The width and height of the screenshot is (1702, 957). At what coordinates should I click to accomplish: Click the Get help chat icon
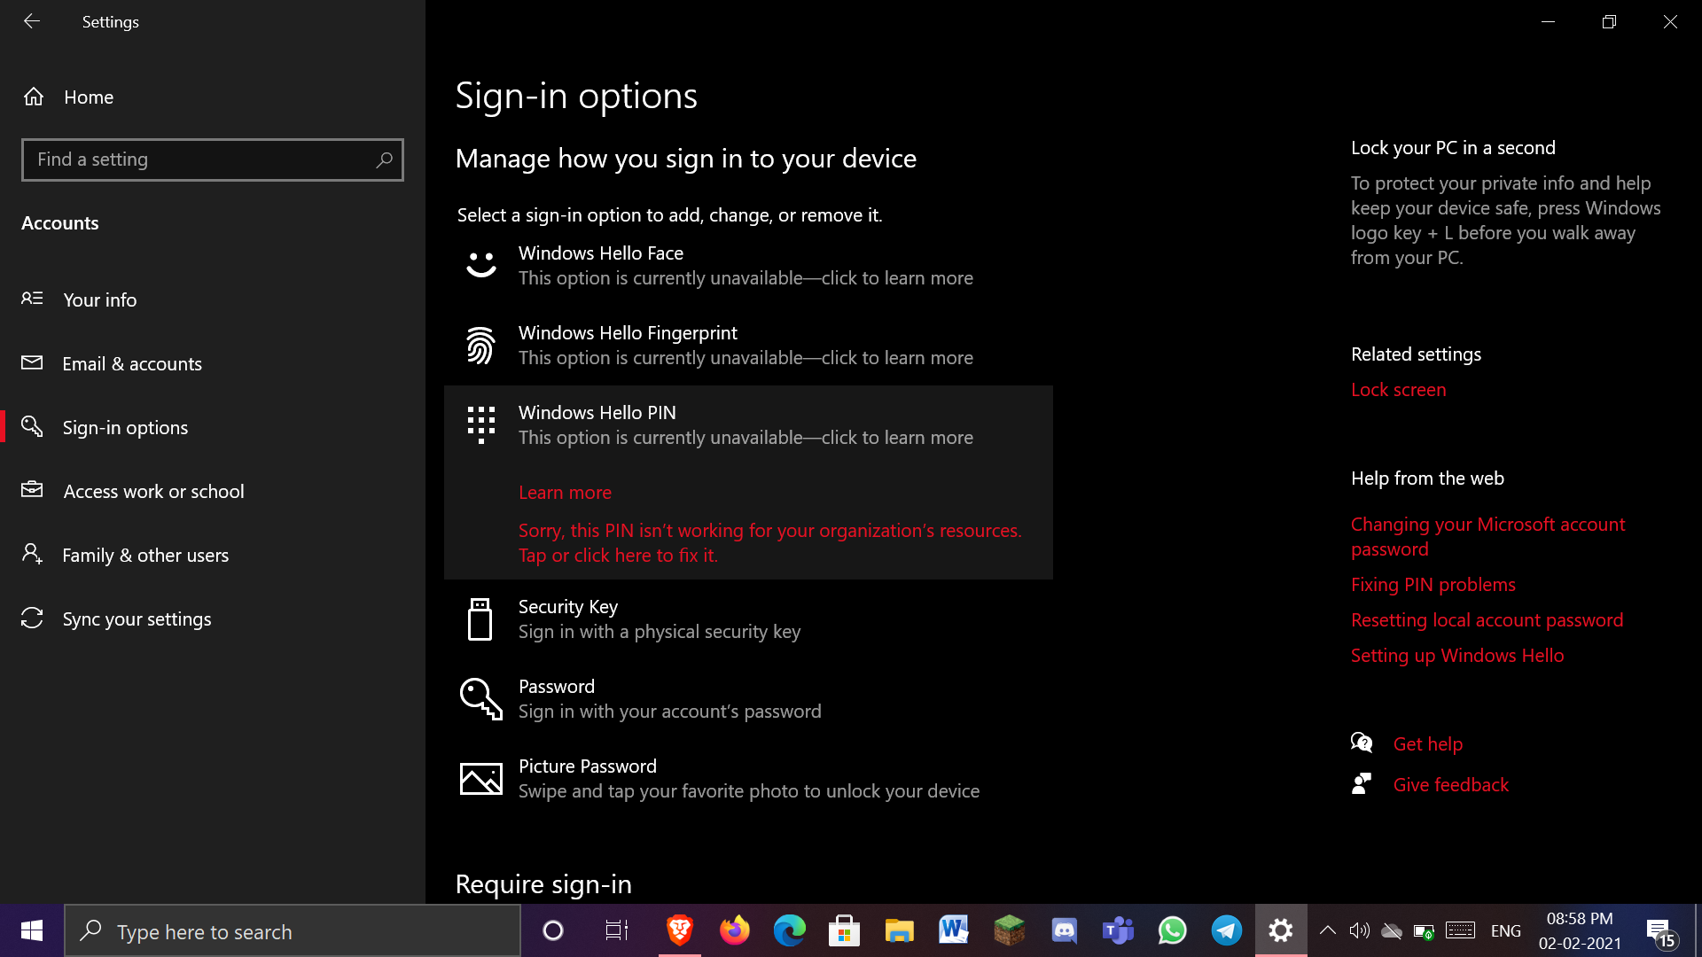(x=1362, y=743)
